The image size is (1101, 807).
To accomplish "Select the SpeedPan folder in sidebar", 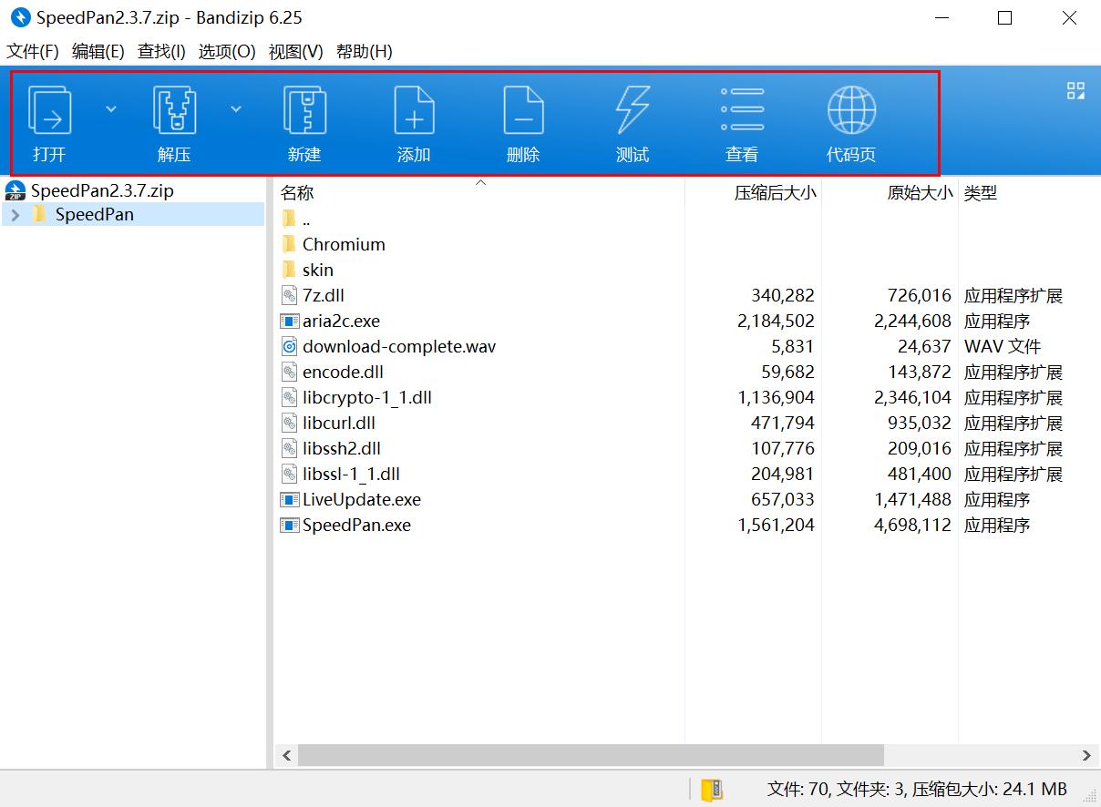I will click(x=92, y=214).
